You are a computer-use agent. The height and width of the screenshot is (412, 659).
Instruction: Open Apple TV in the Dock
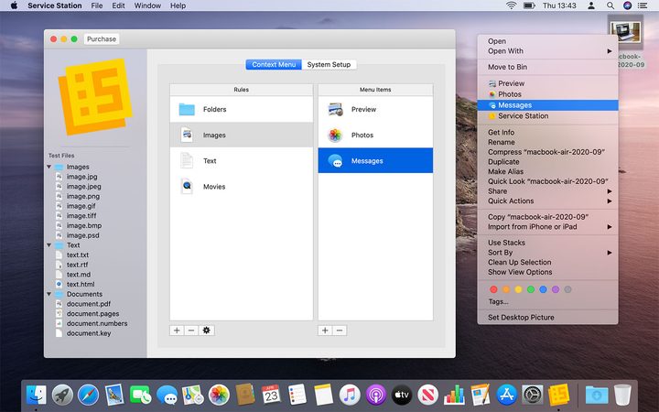[x=402, y=395]
